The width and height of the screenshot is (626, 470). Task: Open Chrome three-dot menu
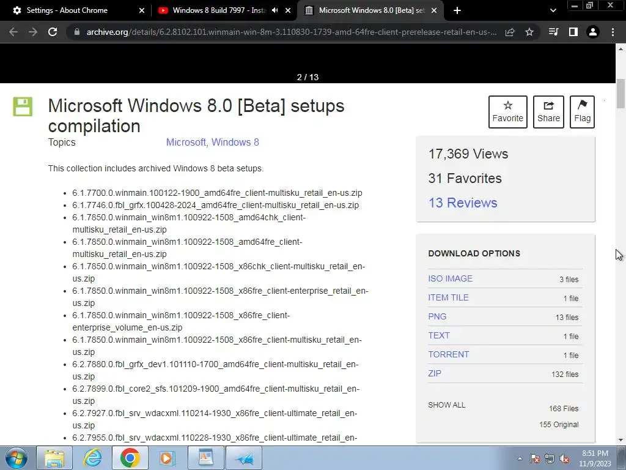[x=613, y=32]
